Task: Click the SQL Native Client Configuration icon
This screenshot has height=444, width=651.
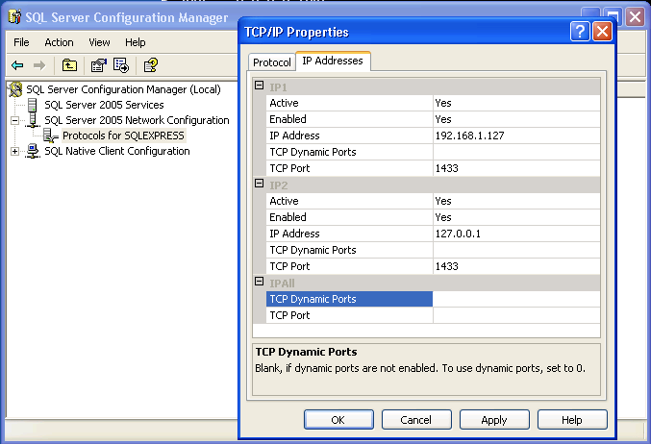Action: coord(33,151)
